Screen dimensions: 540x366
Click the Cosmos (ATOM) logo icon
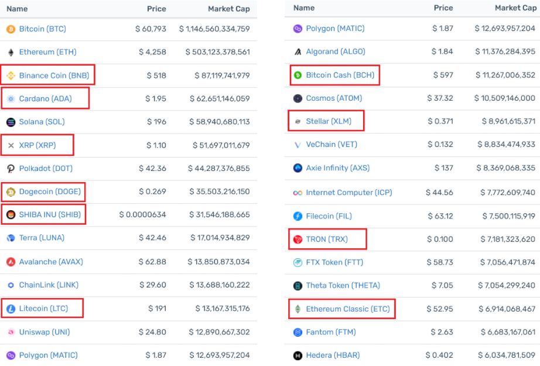(x=298, y=98)
